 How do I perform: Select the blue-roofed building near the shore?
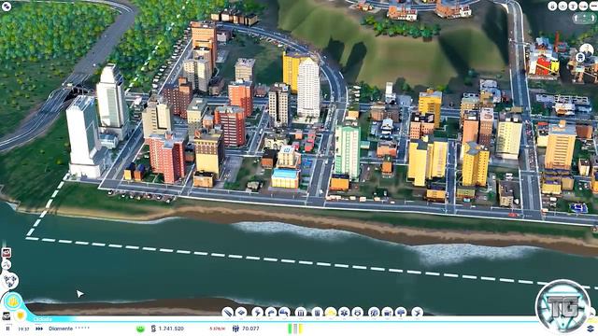[x=285, y=178]
